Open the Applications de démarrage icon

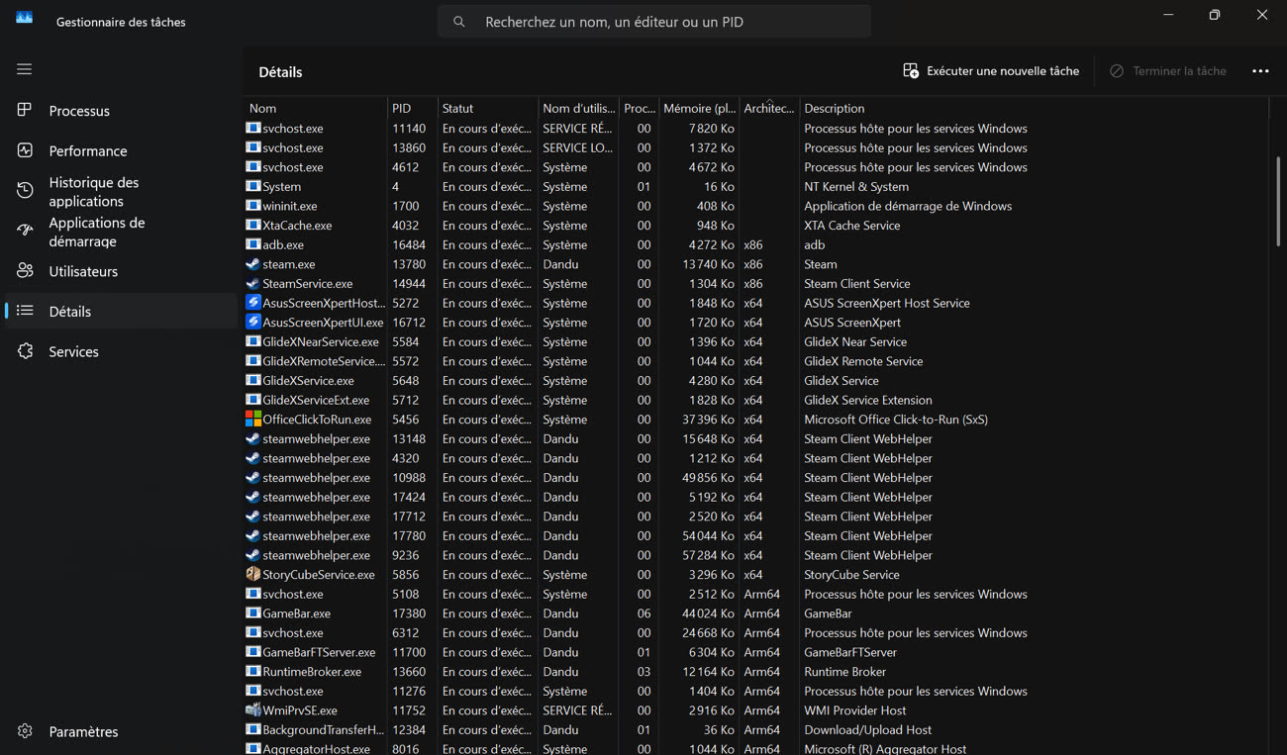pyautogui.click(x=25, y=231)
